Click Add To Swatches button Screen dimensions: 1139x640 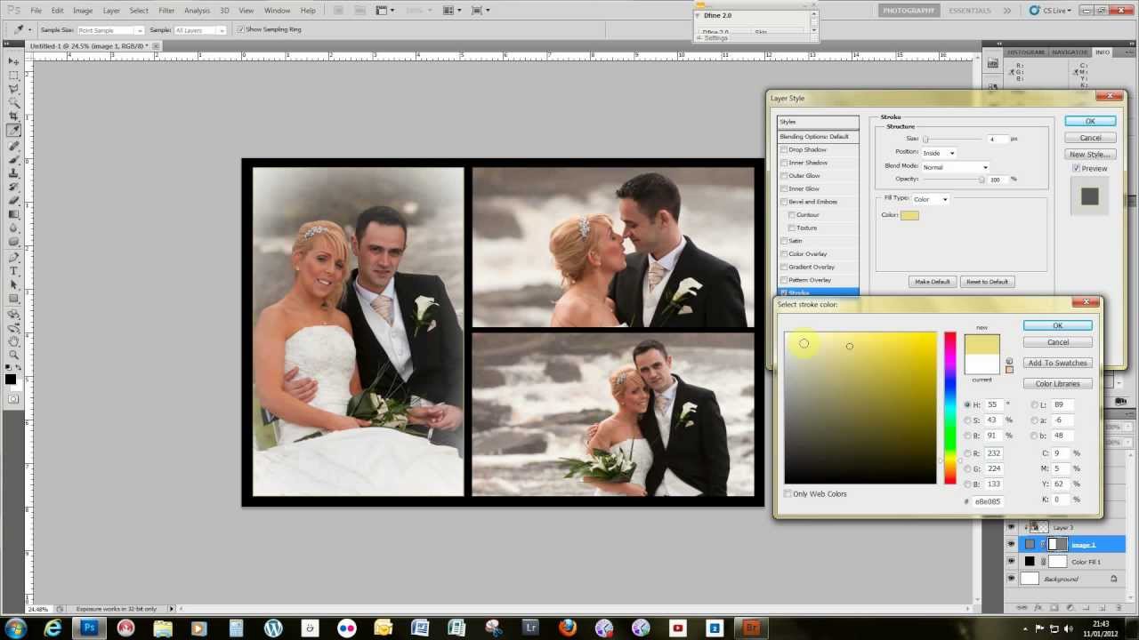coord(1057,363)
